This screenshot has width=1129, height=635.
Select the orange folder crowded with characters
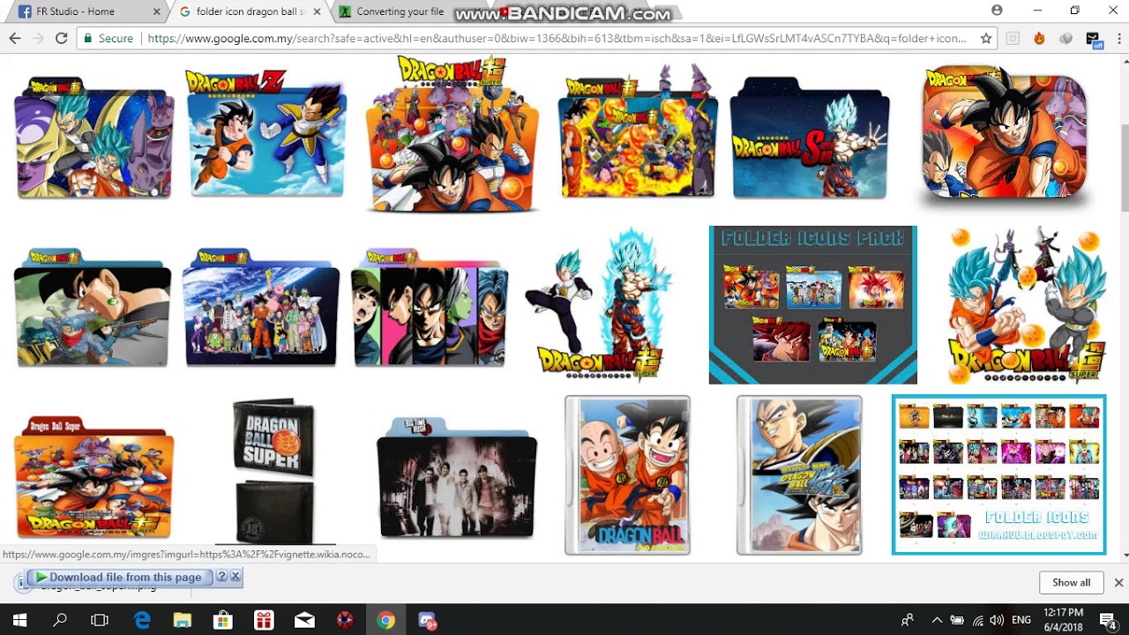click(452, 134)
